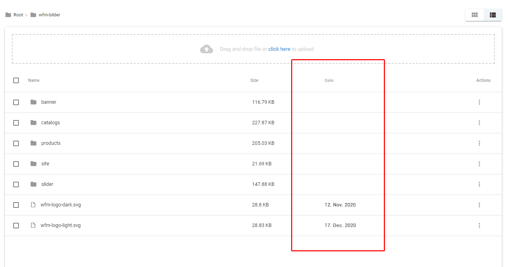Open the site folder by name
The image size is (508, 267).
click(x=45, y=164)
